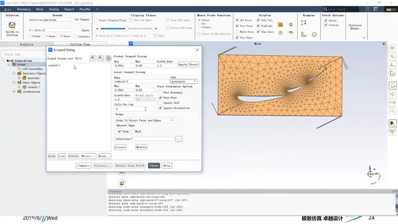Screen dimensions: 398x224
Task: Click the inverted triangle mesh icon on right toolbar
Action: (392, 132)
